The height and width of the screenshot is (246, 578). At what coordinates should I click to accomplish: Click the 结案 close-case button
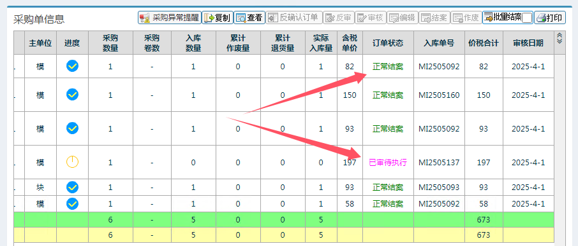point(434,18)
